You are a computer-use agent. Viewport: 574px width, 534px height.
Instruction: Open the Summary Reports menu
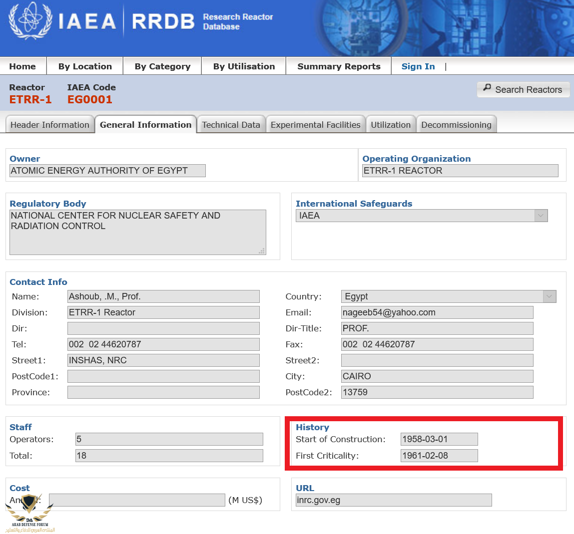[339, 66]
